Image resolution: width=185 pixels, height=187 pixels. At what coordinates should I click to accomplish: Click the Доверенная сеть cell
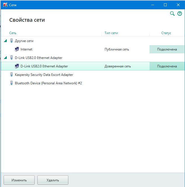tap(118, 66)
